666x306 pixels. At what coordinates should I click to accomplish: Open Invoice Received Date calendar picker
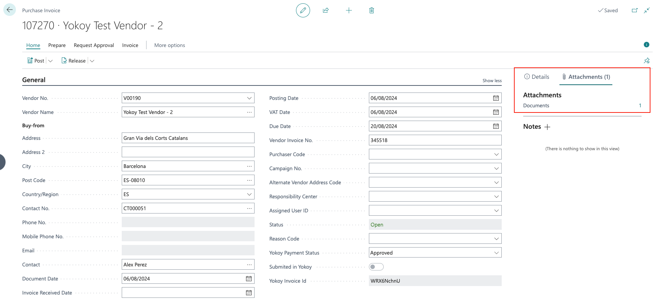click(x=249, y=293)
